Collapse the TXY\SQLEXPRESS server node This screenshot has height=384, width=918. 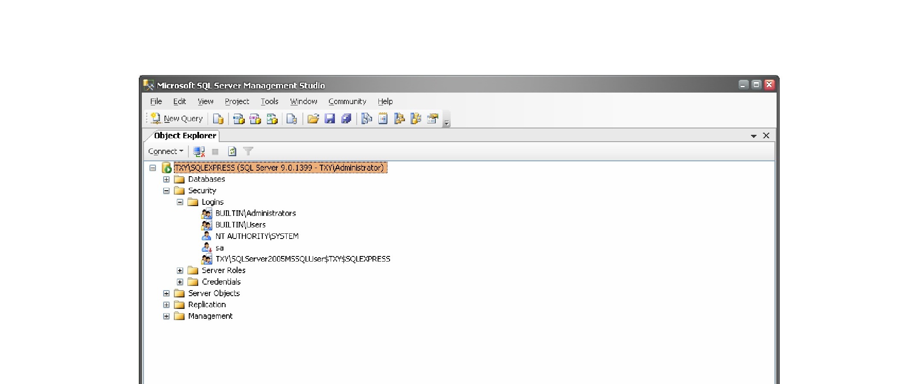(x=153, y=168)
